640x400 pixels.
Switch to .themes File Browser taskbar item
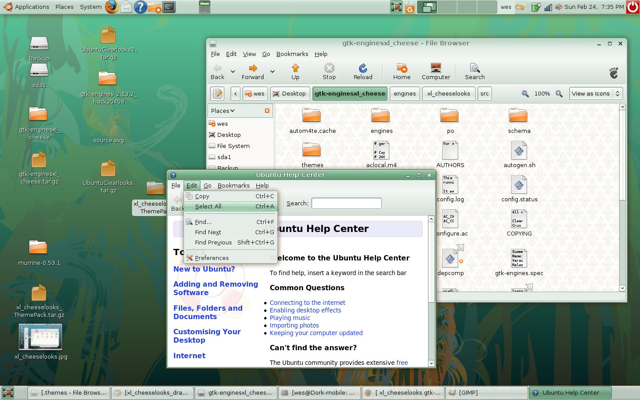coord(69,392)
